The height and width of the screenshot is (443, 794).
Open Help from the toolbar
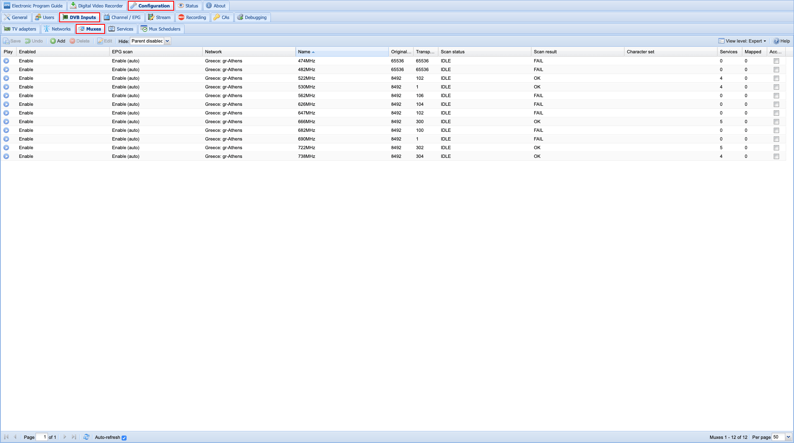[x=782, y=41]
